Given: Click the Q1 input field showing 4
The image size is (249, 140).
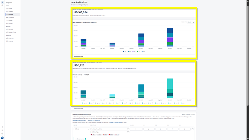Looking at the screenshot, I should [x=149, y=129].
